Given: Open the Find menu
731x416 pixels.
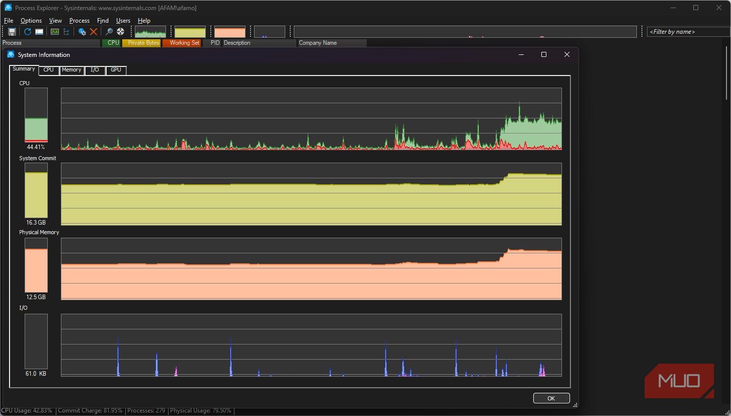Looking at the screenshot, I should (103, 21).
